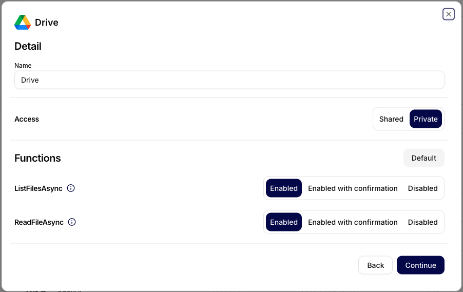
Task: Set ReadFileAsync to Enabled
Action: [x=284, y=222]
